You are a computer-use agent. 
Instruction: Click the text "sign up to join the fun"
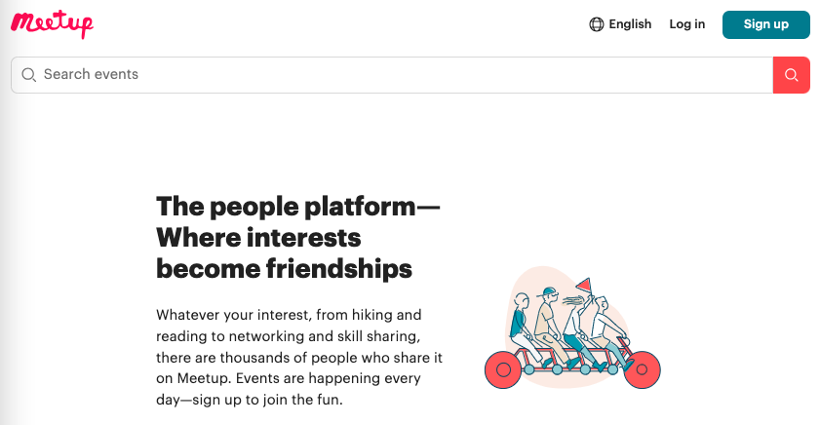(x=268, y=400)
